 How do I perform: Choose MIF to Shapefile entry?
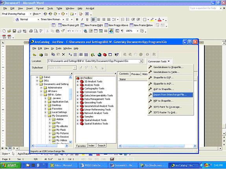click(171, 101)
